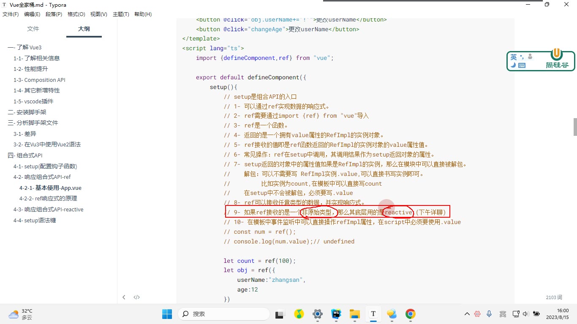
Task: Jump to outline heading 四- 组合式API
Action: (25, 155)
